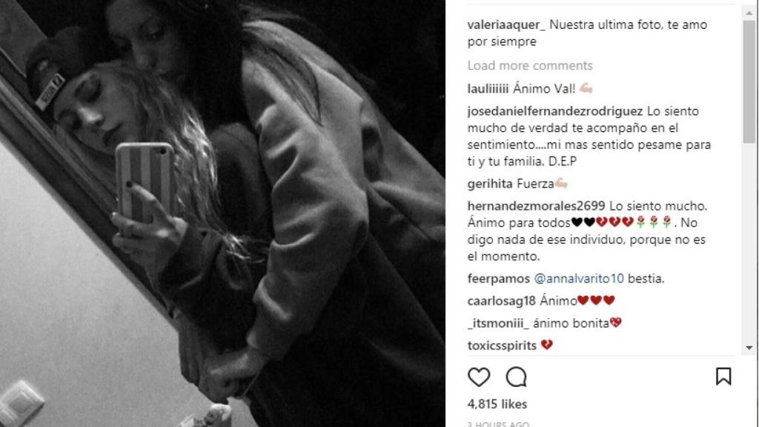This screenshot has width=759, height=427.
Task: Click scrollbar up arrow in comments
Action: click(749, 13)
